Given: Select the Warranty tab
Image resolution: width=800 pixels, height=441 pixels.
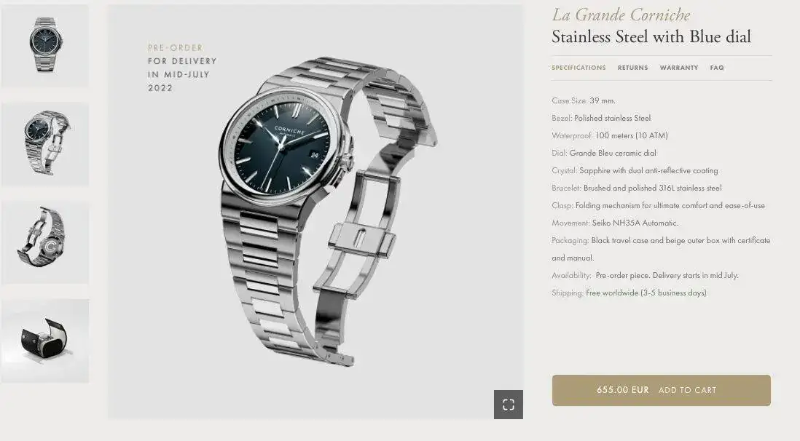Looking at the screenshot, I should click(x=678, y=67).
